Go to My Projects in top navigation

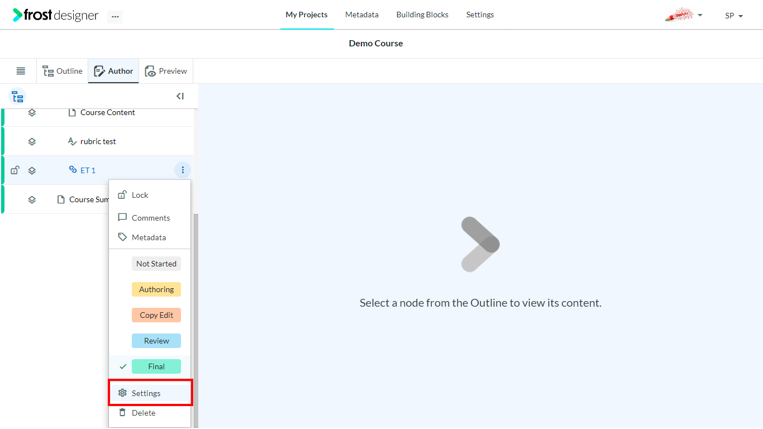(x=307, y=15)
